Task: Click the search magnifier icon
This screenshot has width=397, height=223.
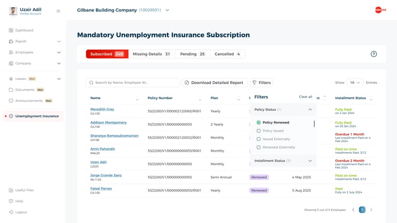Action: (x=92, y=83)
